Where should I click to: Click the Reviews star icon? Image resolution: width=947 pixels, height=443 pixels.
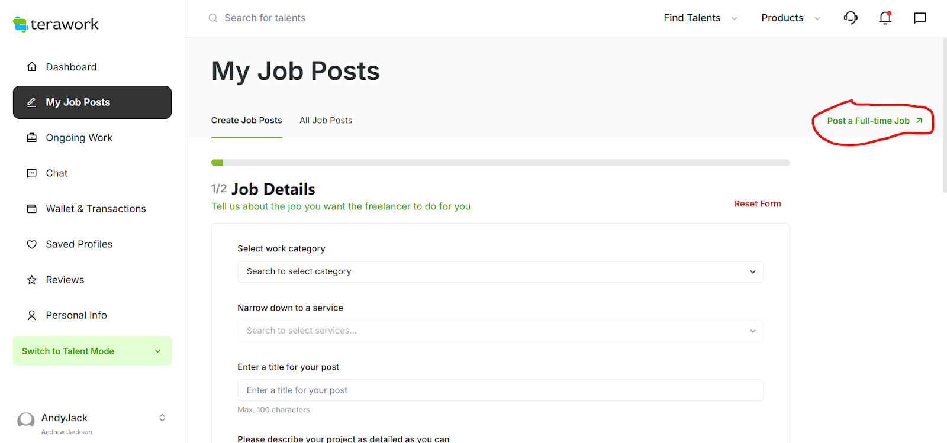(x=32, y=280)
